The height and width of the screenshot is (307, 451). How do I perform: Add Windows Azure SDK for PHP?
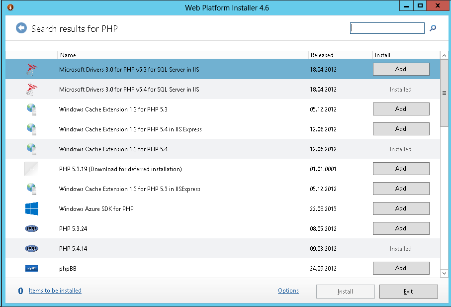pyautogui.click(x=401, y=208)
